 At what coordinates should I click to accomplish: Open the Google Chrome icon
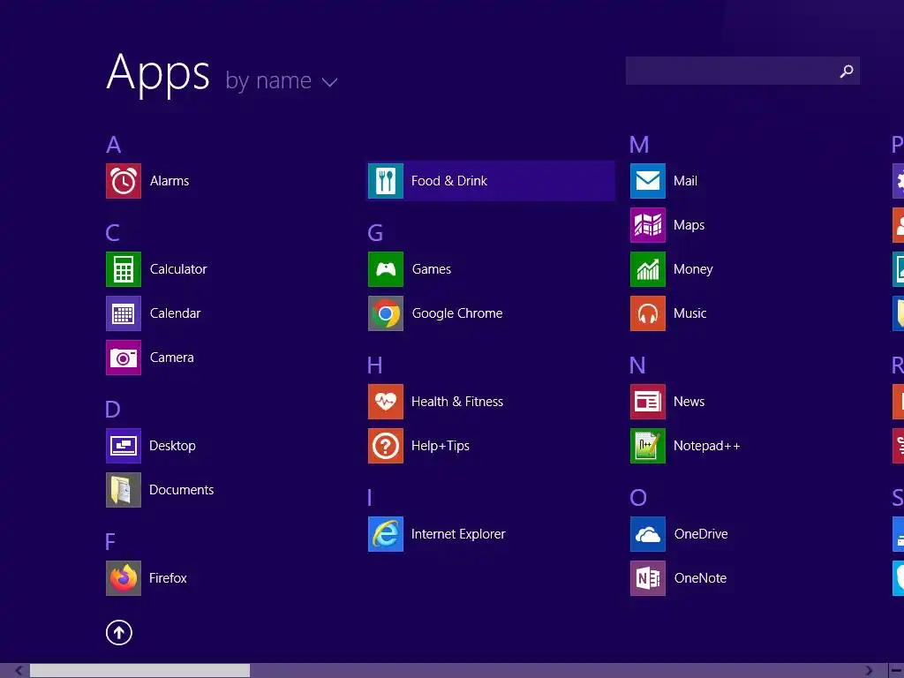(386, 313)
